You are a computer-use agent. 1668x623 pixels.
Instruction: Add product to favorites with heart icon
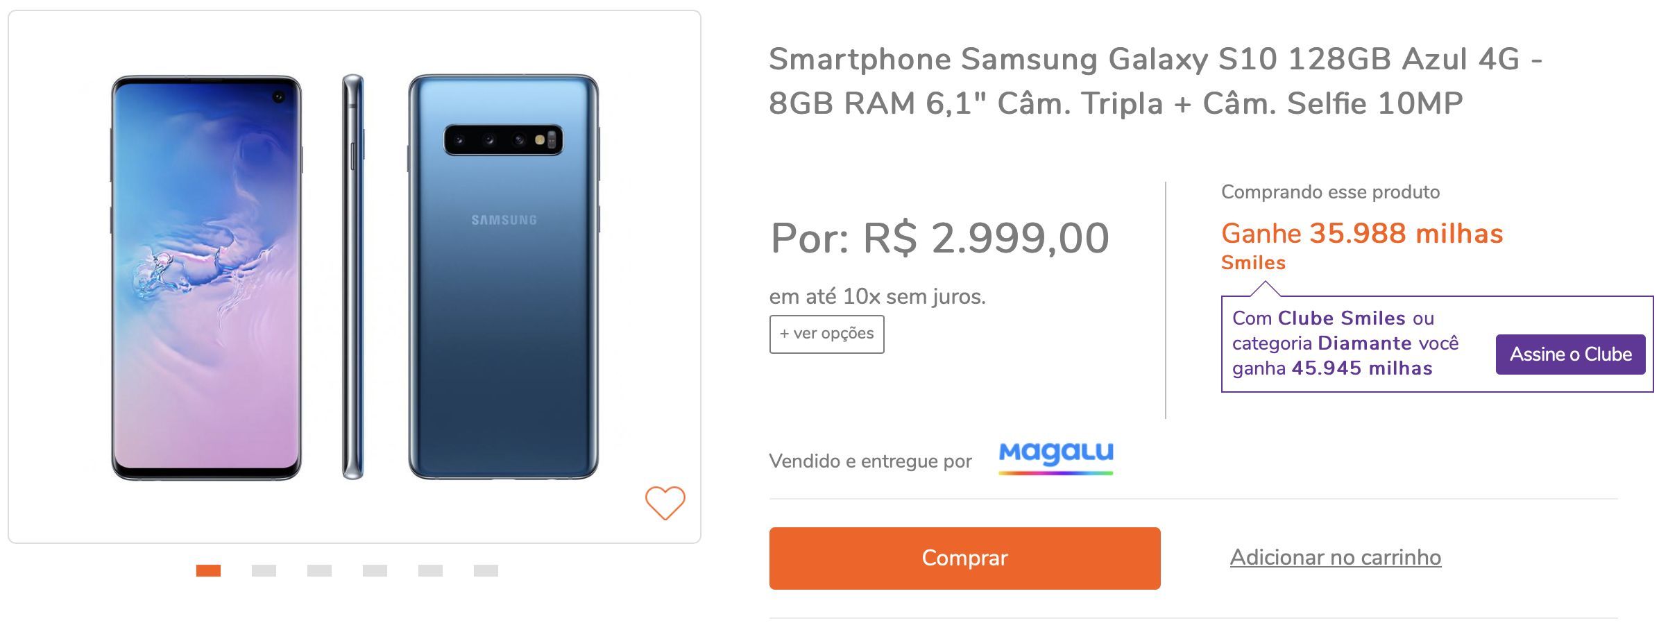[665, 503]
